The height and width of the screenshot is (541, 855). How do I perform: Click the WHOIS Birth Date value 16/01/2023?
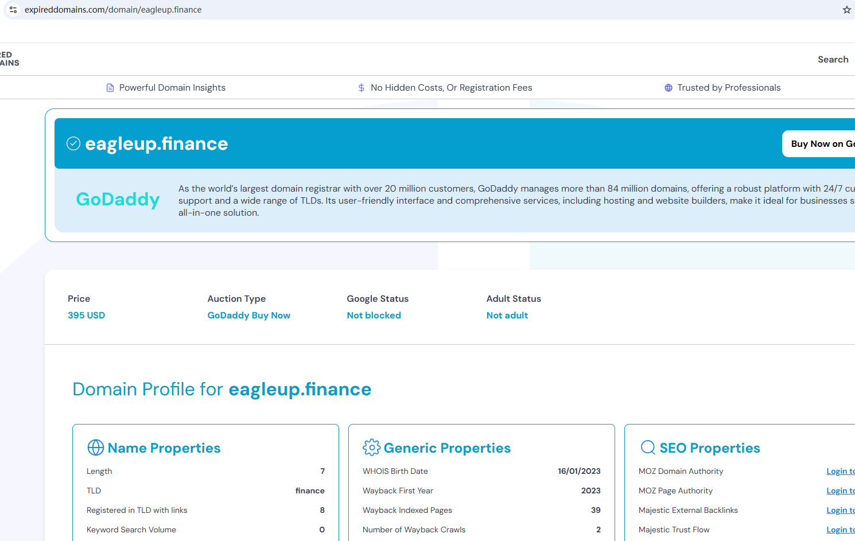579,472
